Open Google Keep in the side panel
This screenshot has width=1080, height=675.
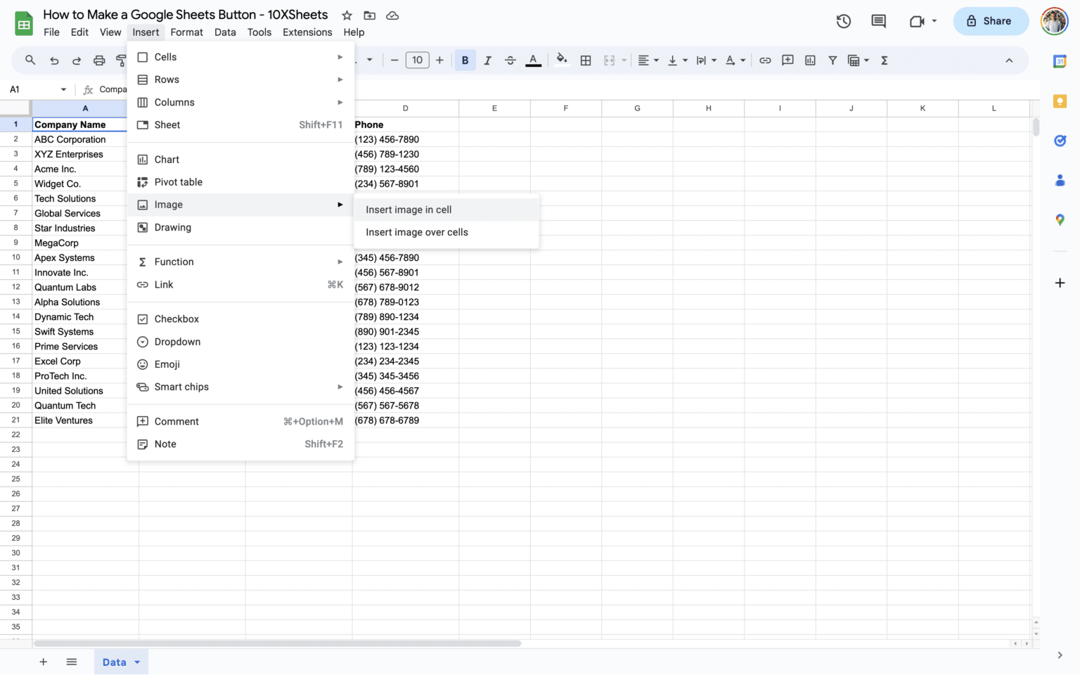coord(1060,101)
